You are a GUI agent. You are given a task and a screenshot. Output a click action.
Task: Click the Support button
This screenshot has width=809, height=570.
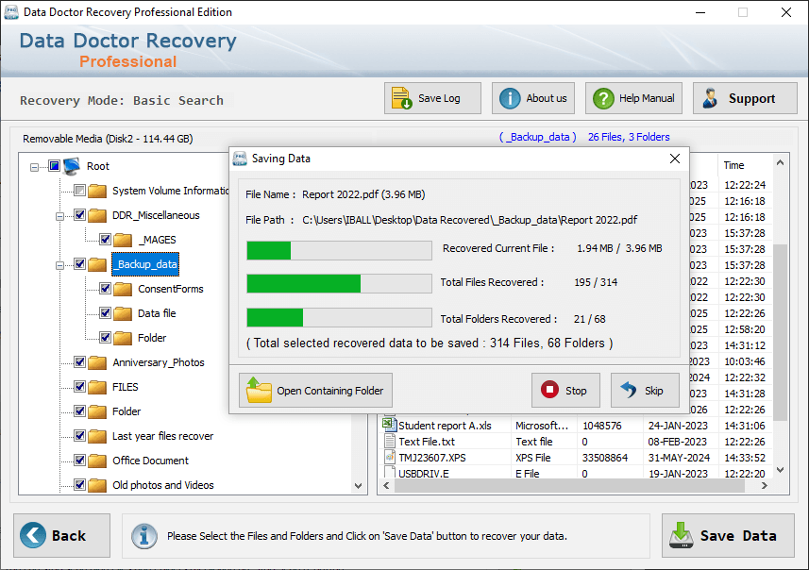point(745,98)
